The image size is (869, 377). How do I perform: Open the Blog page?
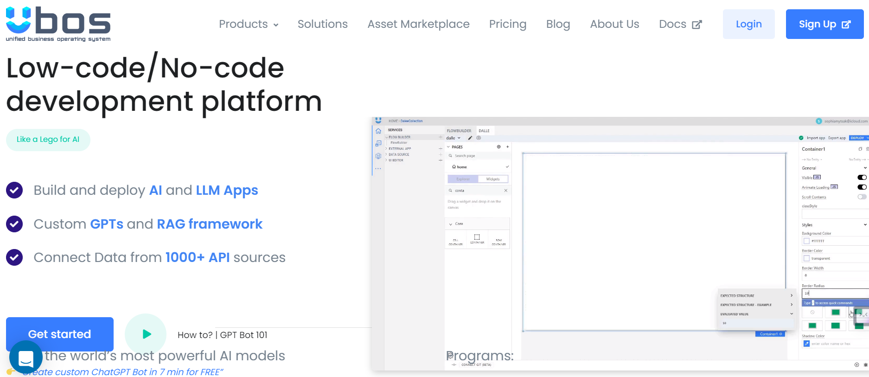tap(558, 24)
